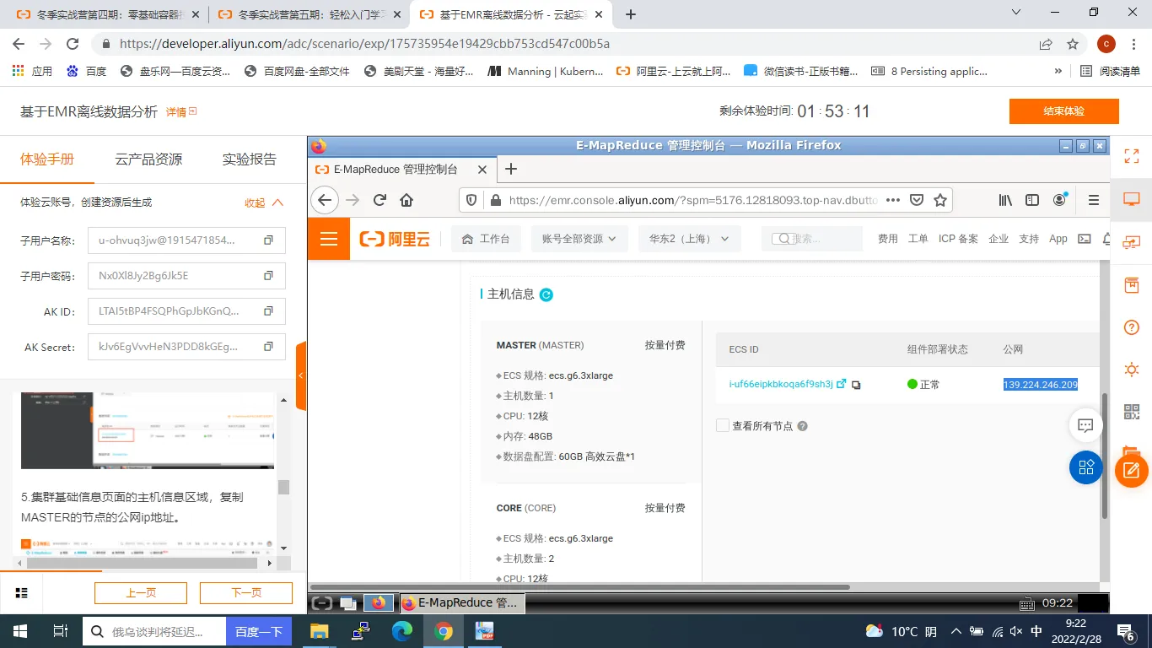Click 工单 in Aliyun top nav
Viewport: 1152px width, 648px height.
[918, 239]
